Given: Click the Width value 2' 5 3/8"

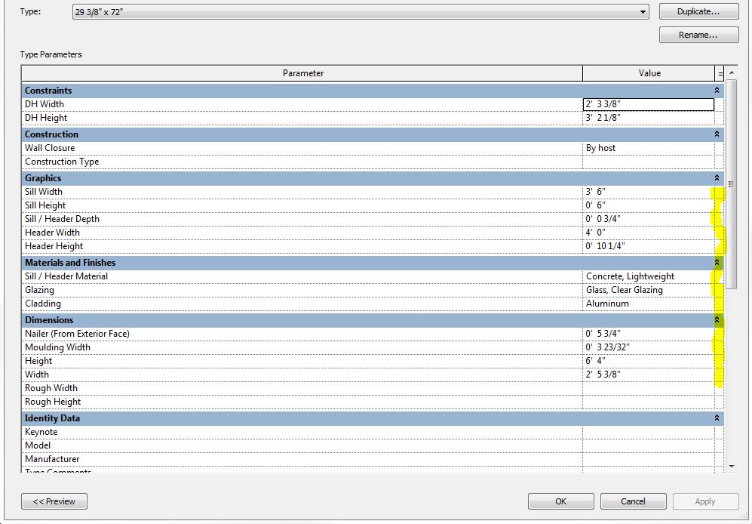Looking at the screenshot, I should 649,375.
